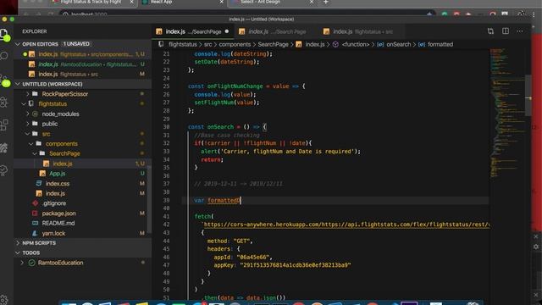Click the editor minimap

coord(507,113)
